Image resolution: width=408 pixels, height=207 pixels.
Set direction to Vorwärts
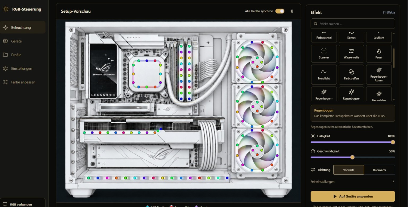[348, 170]
